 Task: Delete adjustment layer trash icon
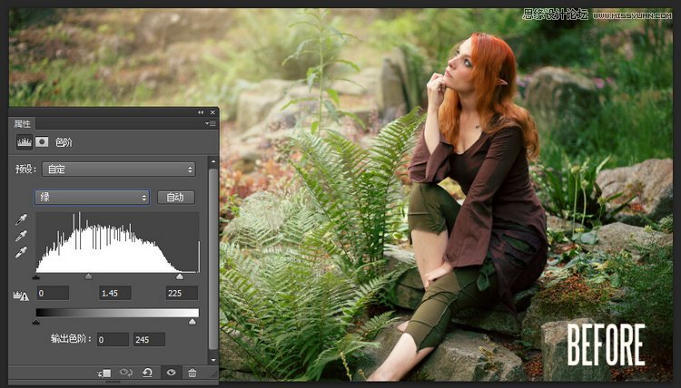pos(192,373)
